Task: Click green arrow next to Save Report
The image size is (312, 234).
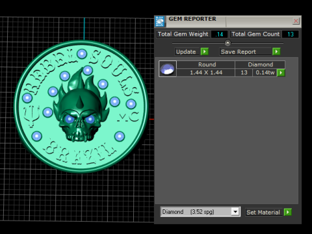Action: tap(276, 51)
